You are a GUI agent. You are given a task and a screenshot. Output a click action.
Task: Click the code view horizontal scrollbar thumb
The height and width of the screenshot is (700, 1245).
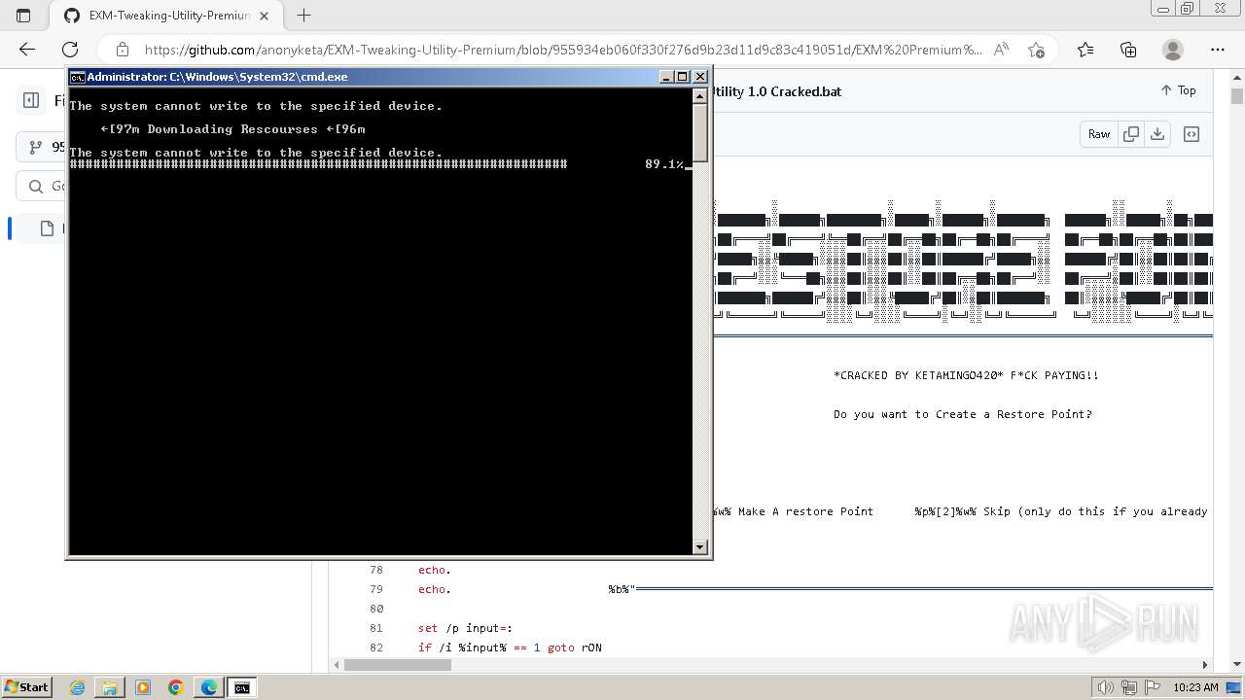(398, 665)
